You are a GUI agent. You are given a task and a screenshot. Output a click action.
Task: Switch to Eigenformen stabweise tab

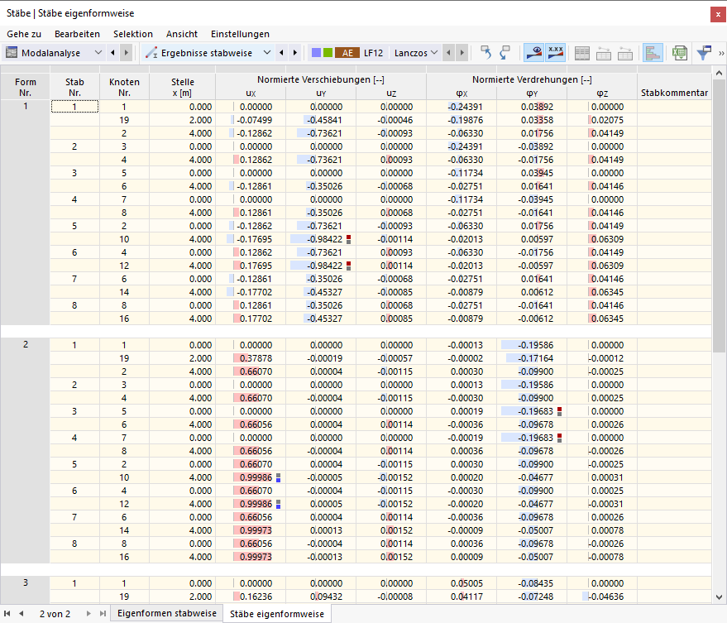(x=167, y=613)
